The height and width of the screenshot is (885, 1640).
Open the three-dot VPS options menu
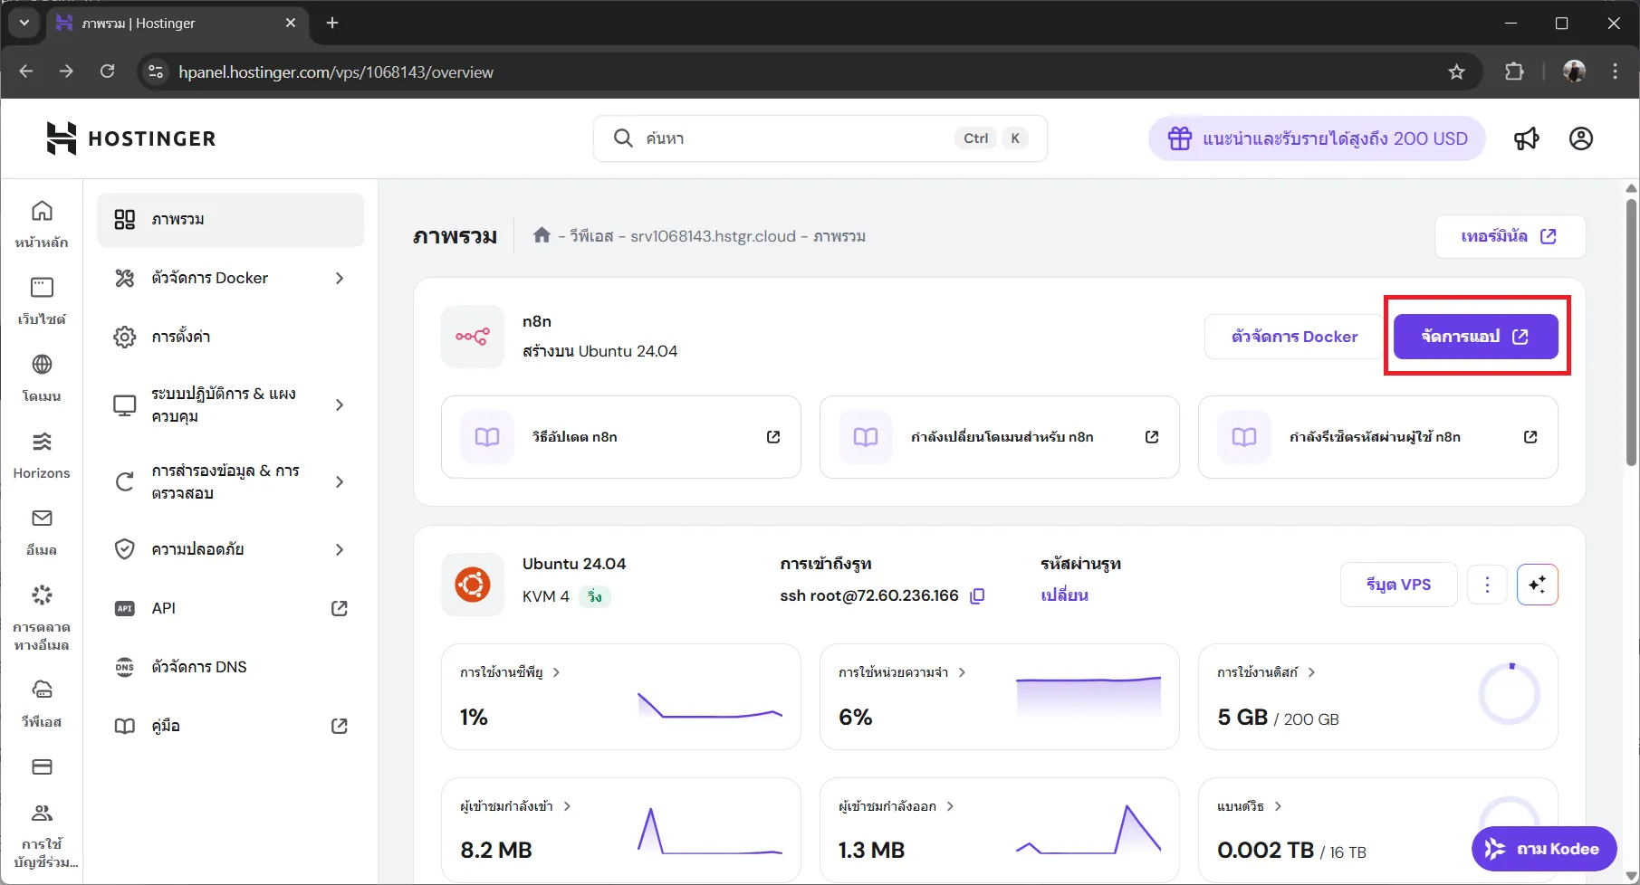1487,585
